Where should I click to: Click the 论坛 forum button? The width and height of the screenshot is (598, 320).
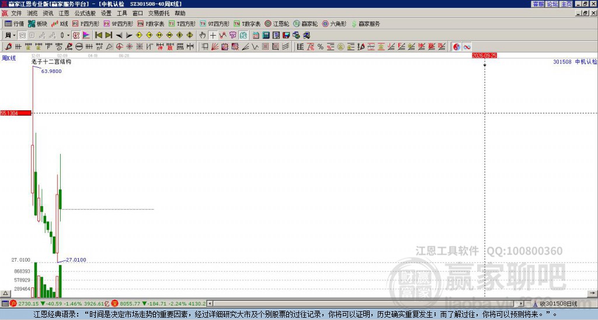[552, 4]
